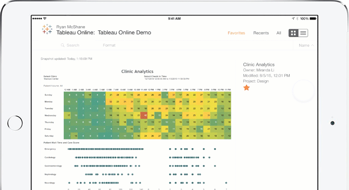The width and height of the screenshot is (349, 190).
Task: Open the Clinic Analytics title link
Action: coord(259,64)
